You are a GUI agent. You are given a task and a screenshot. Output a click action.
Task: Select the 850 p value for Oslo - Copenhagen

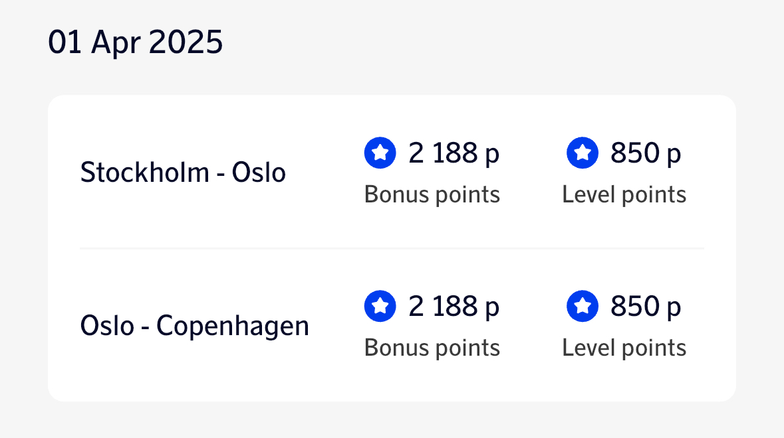(x=646, y=307)
